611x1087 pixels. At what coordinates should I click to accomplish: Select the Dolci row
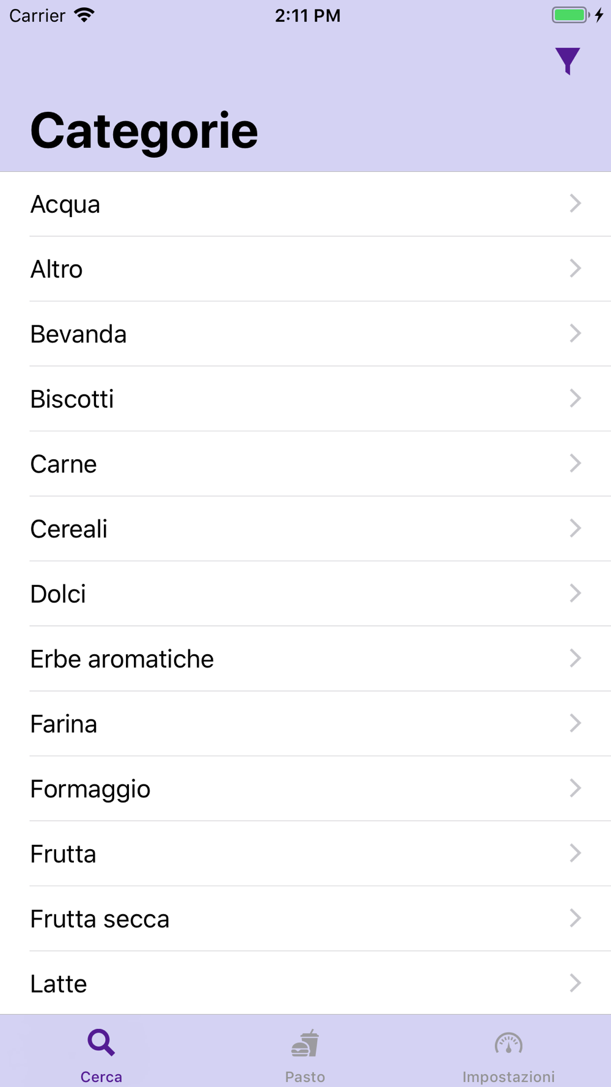[305, 594]
